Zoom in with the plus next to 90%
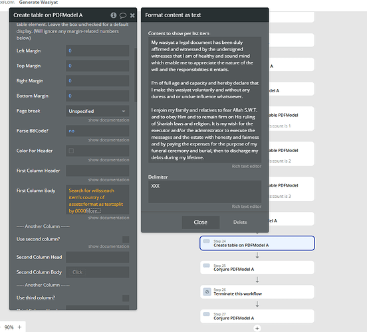Screen dimensions: 367x332 pos(20,327)
